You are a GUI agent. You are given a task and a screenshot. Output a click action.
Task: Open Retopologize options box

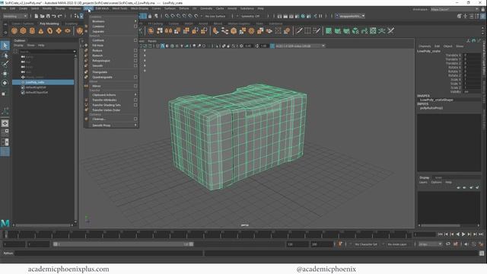pos(135,61)
